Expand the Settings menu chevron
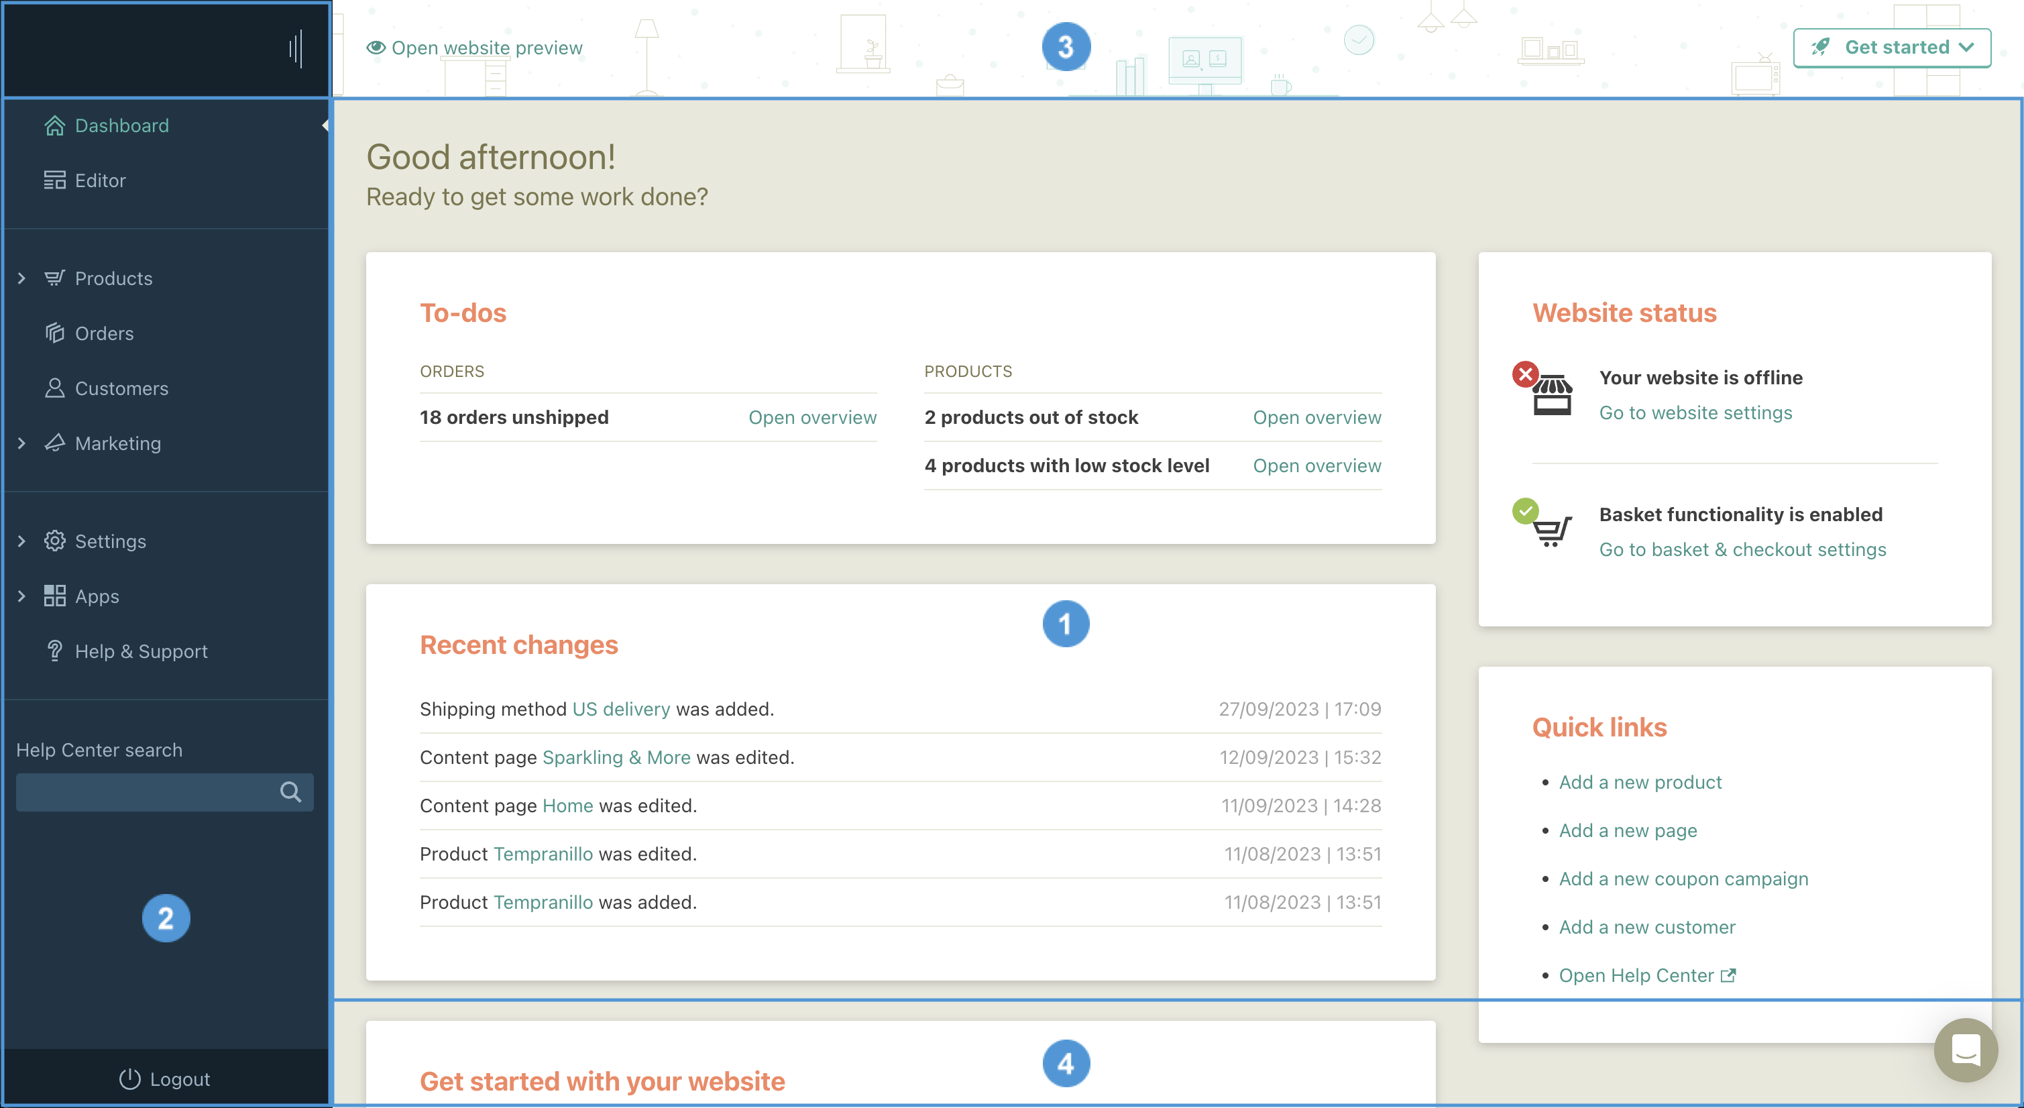 (x=21, y=541)
